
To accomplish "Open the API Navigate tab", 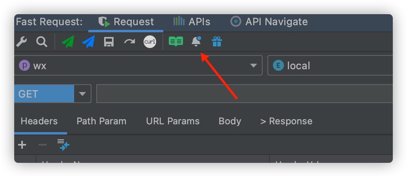I will tap(269, 22).
